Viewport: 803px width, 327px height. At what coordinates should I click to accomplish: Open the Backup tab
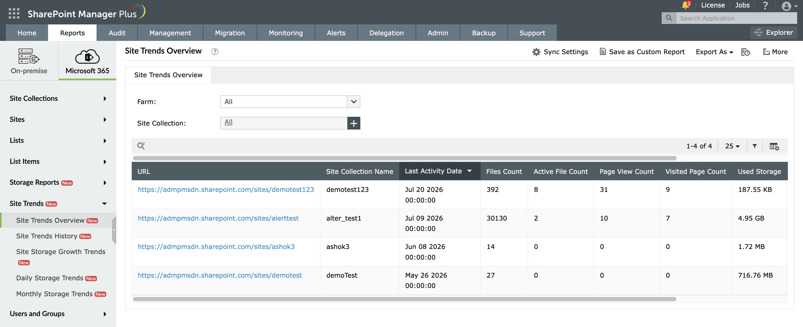point(484,33)
